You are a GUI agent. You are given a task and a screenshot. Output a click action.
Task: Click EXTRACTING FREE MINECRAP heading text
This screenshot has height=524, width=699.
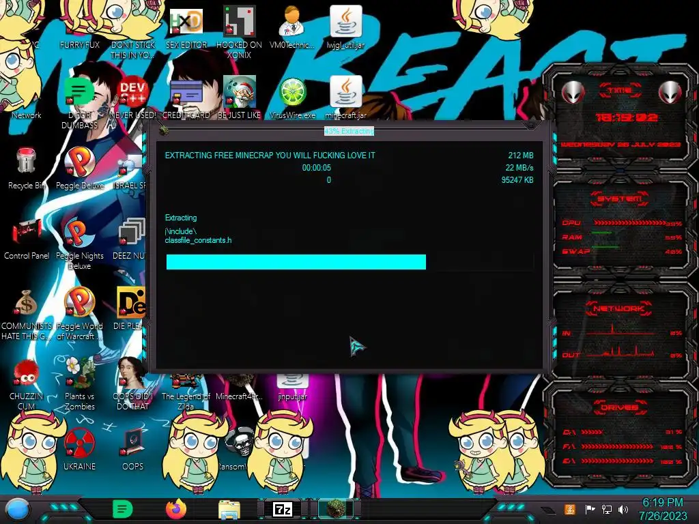(270, 156)
